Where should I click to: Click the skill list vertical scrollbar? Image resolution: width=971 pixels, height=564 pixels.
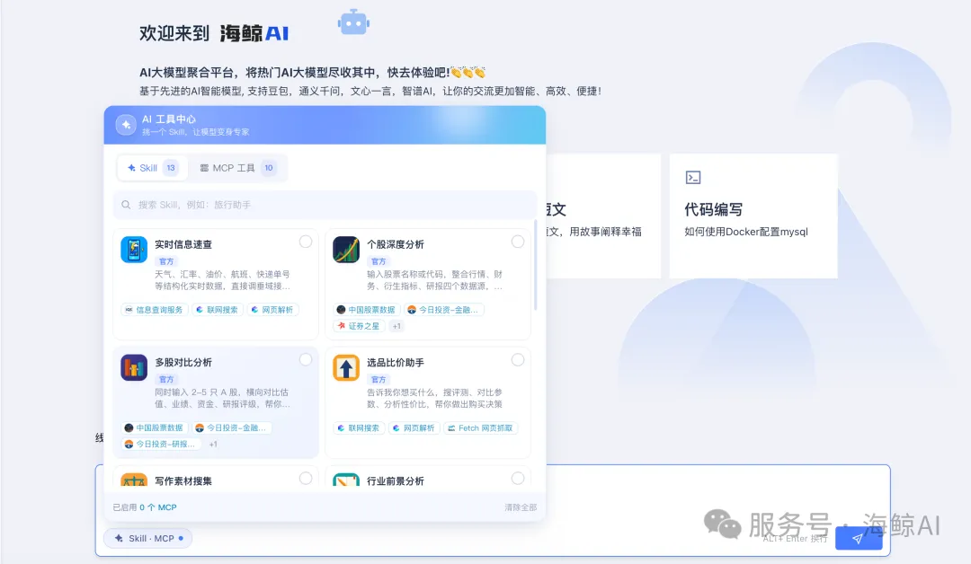535,265
